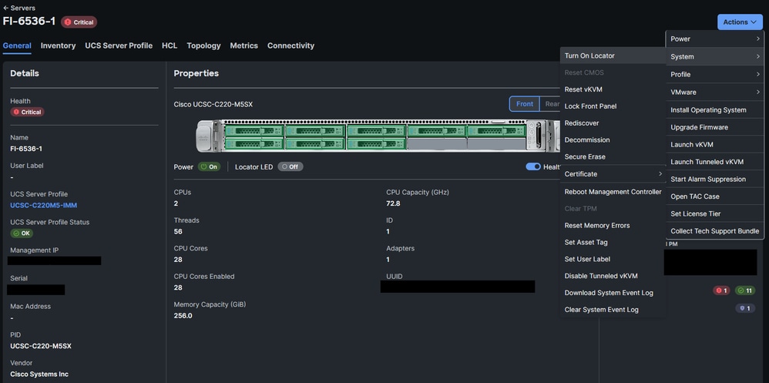Expand the VMware submenu
Viewport: 769px width, 383px height.
714,92
